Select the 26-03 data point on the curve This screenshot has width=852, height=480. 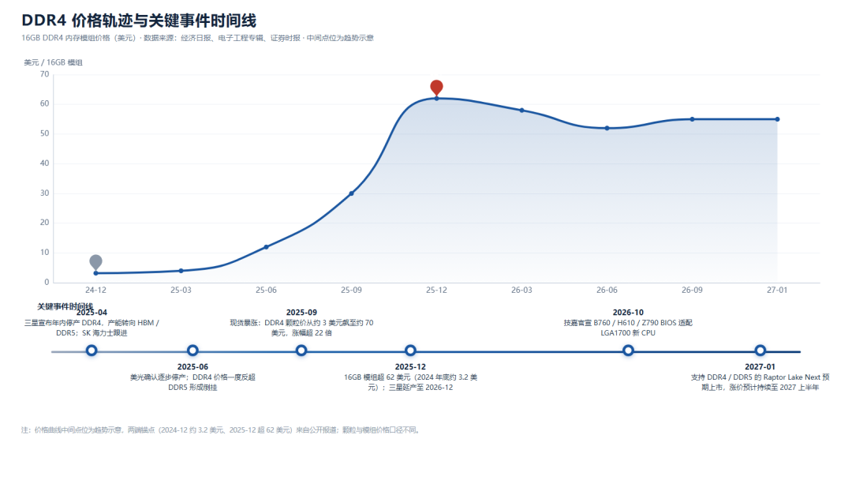point(521,111)
